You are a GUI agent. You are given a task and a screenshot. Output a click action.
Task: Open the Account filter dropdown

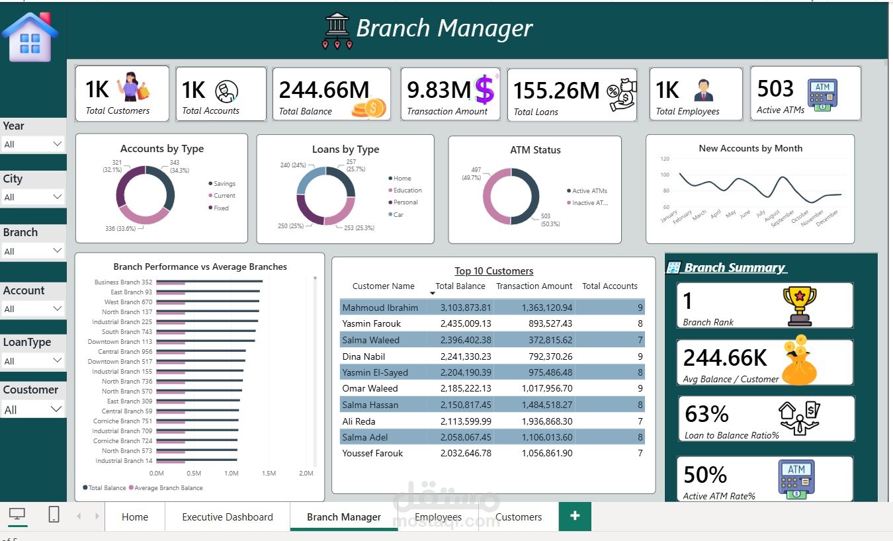point(32,309)
